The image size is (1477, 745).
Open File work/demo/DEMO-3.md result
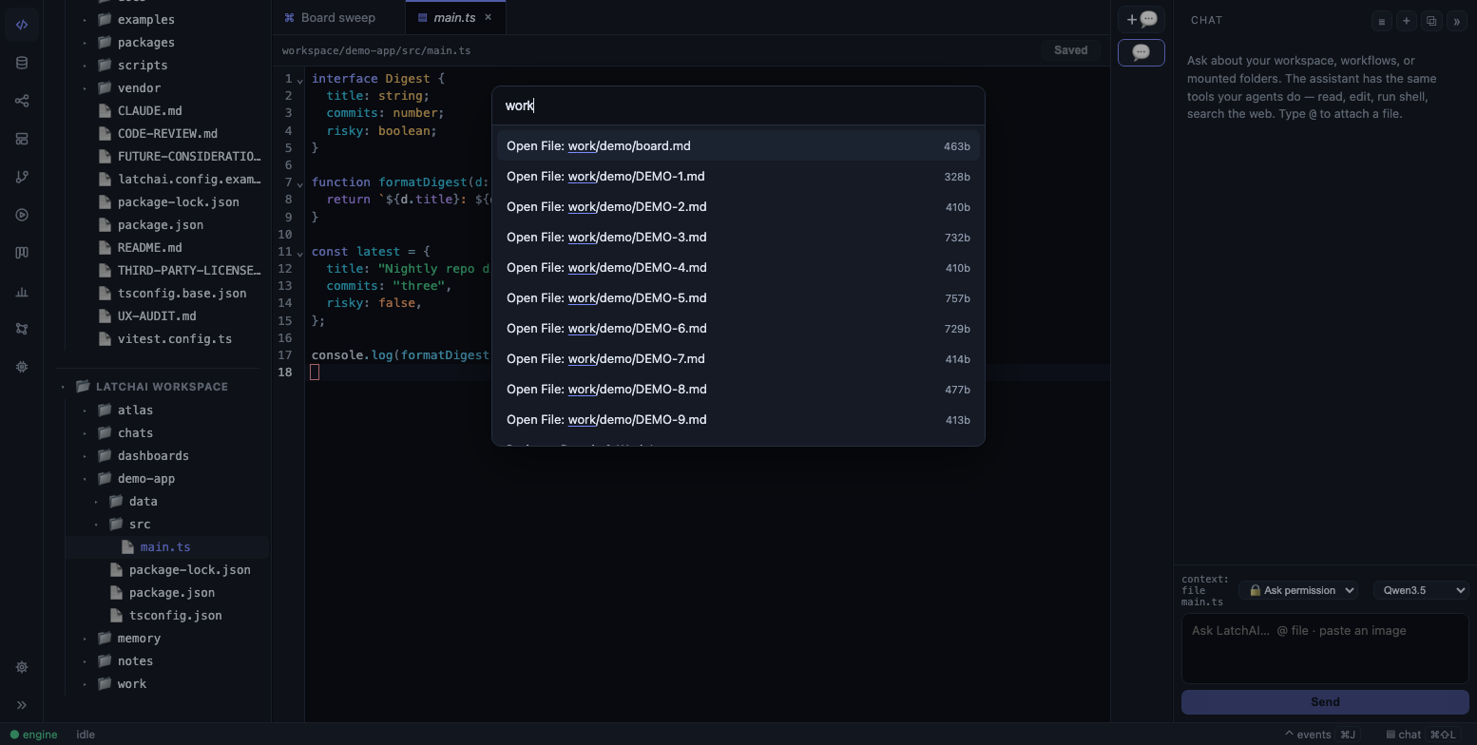click(738, 238)
